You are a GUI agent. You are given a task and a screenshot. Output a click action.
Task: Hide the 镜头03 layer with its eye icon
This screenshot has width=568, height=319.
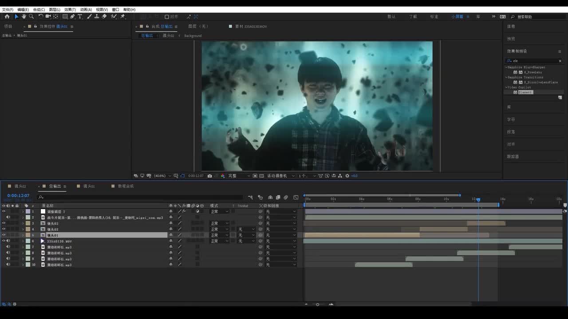(4, 223)
